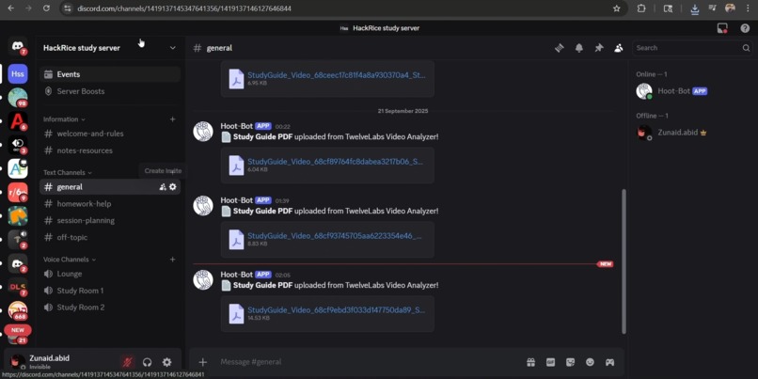Click Hoot-Bot name on 00:22 message
The image size is (758, 379).
tap(236, 126)
